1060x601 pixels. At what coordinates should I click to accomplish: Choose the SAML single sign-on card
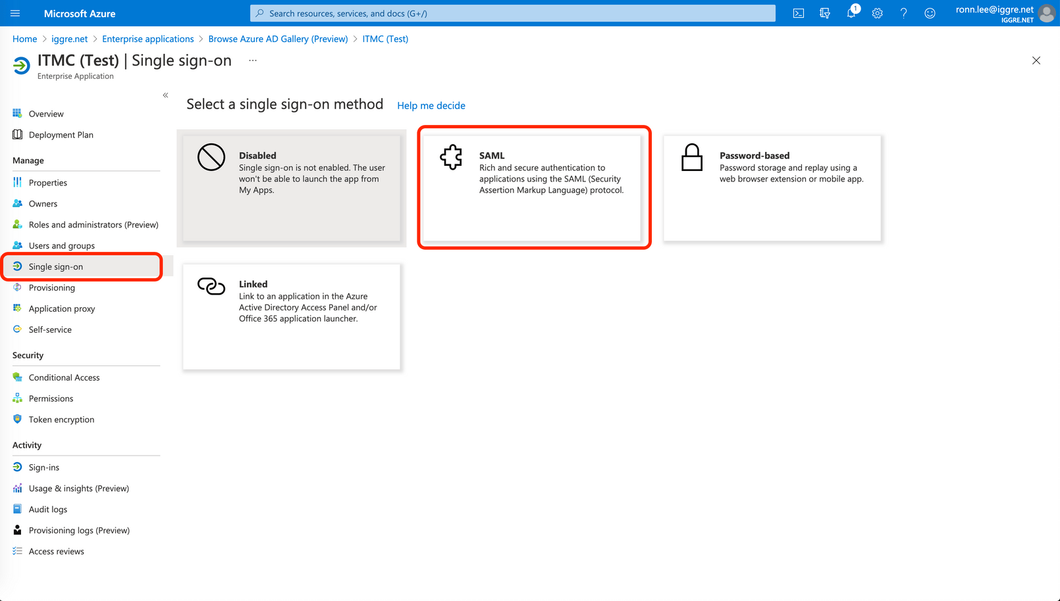click(532, 188)
